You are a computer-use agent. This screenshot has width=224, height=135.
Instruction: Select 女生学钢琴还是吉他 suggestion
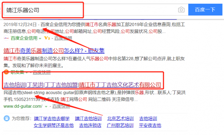pos(54,125)
